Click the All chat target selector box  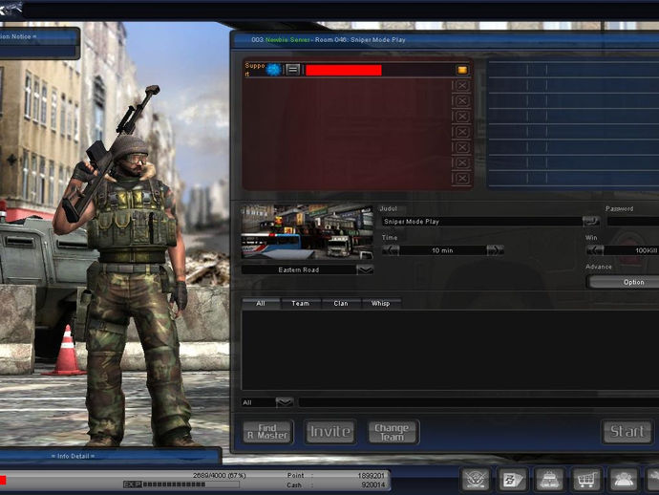[x=259, y=402]
